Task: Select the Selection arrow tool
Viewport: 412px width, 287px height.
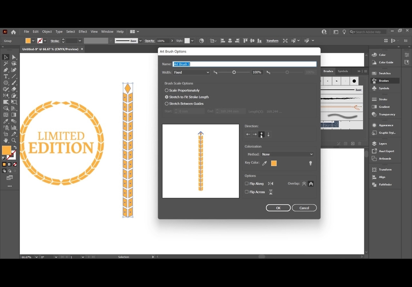Action: coord(6,57)
